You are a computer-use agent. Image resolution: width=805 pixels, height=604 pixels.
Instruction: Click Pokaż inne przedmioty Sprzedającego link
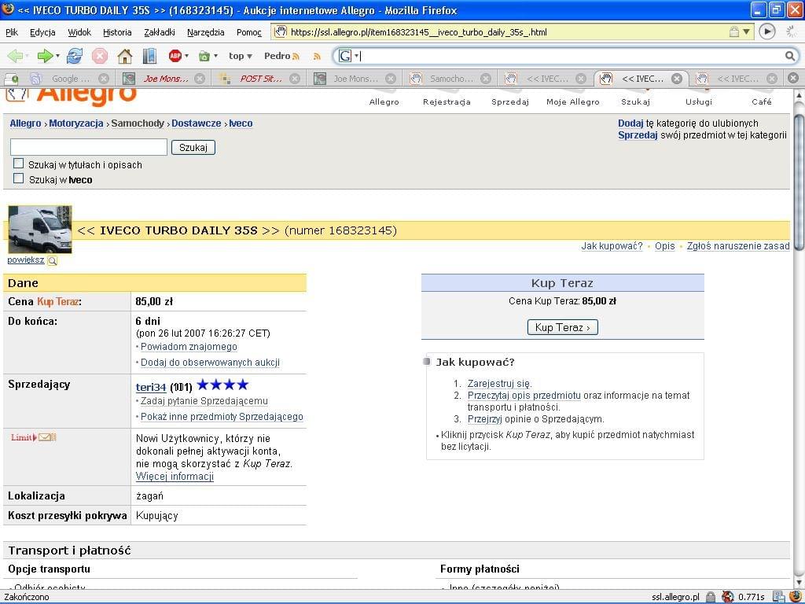click(222, 417)
